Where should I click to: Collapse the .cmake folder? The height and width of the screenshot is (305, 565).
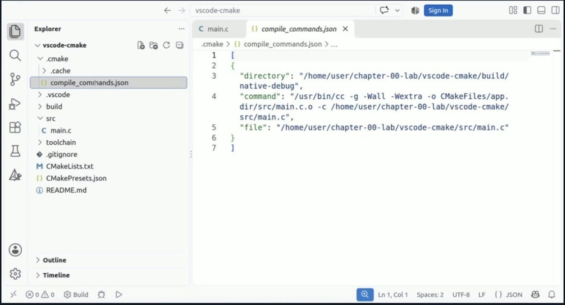[x=41, y=58]
